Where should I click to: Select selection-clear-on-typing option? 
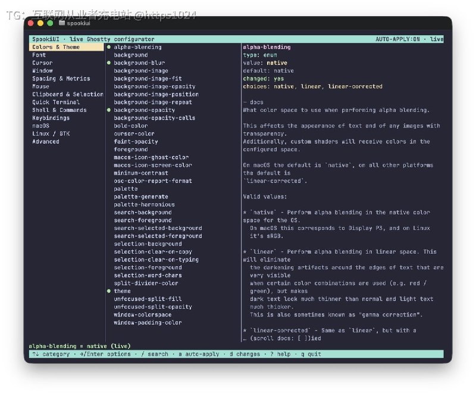tap(156, 260)
